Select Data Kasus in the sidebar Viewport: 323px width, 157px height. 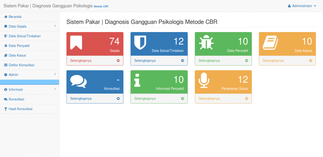(29, 55)
